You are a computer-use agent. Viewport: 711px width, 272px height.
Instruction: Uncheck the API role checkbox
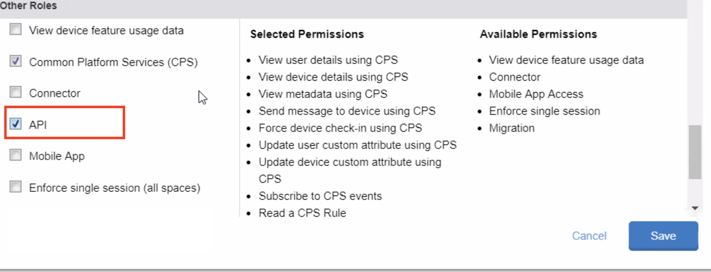(x=16, y=124)
